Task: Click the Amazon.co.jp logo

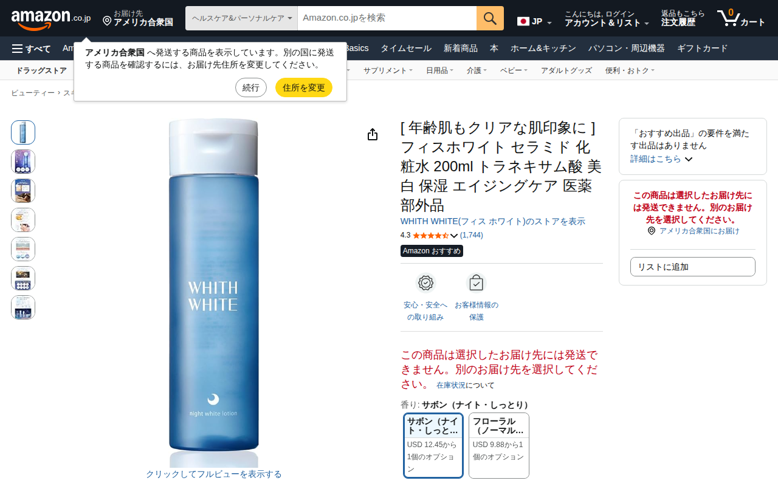Action: pyautogui.click(x=51, y=19)
